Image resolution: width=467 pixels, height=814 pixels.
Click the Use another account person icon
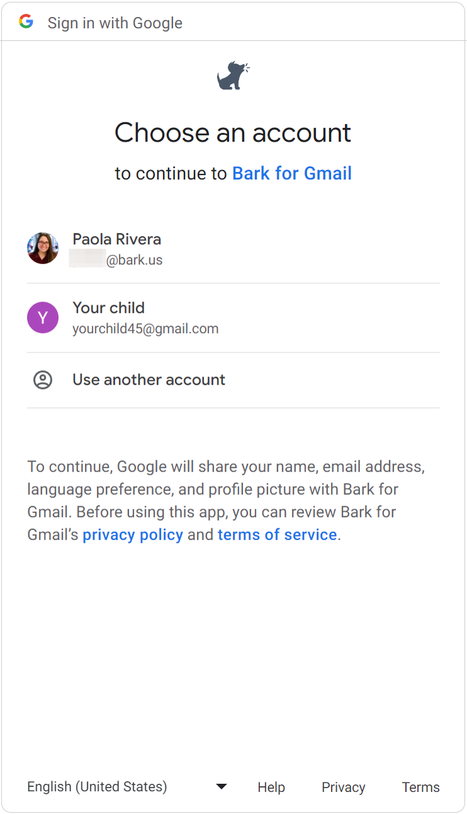[x=42, y=380]
